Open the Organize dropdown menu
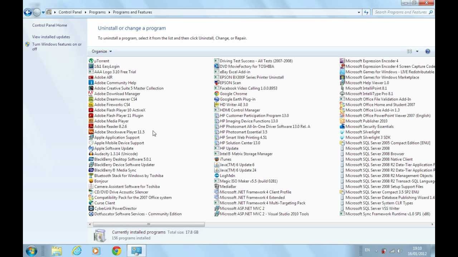458x257 pixels. (x=102, y=51)
